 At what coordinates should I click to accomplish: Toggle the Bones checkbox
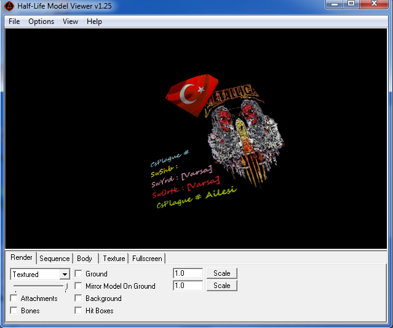coord(14,311)
